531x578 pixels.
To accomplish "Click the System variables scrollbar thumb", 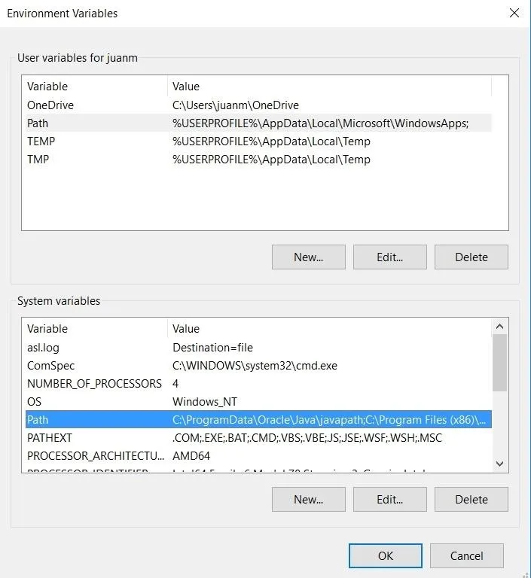I will [499, 363].
